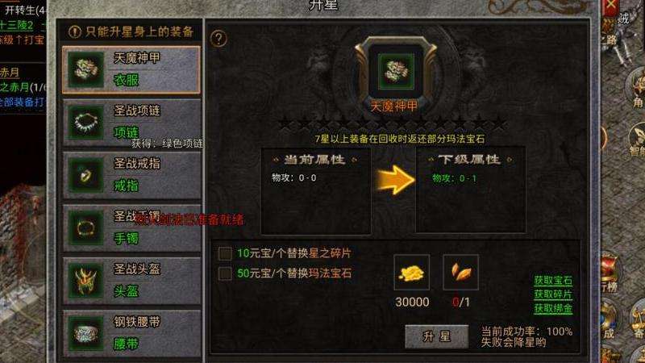Select the 圣战手镯 bracelet item
Screen dimensions: 645x363
131,228
